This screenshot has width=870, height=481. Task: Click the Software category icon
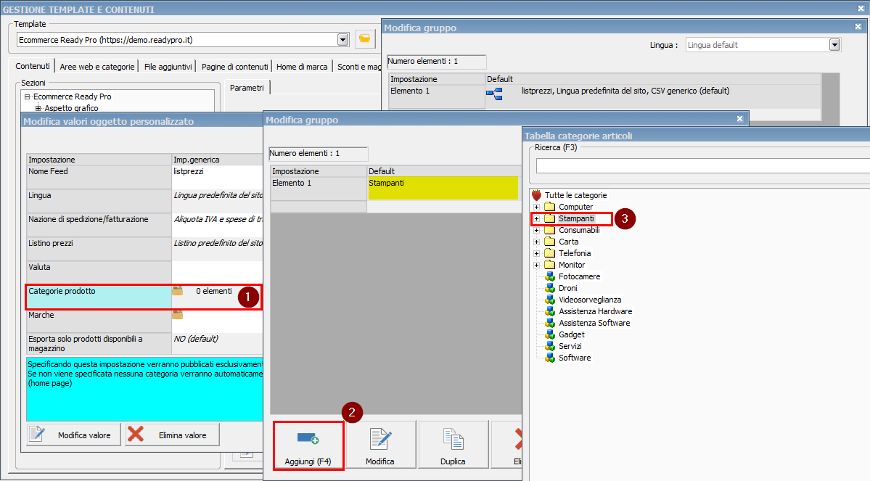click(x=550, y=358)
